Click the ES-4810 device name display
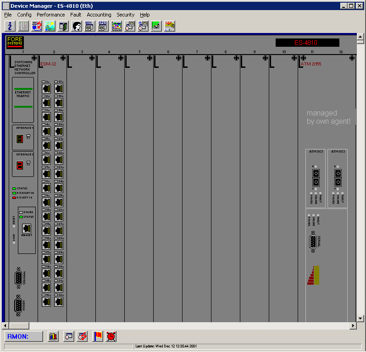This screenshot has height=352, width=366. (x=307, y=43)
